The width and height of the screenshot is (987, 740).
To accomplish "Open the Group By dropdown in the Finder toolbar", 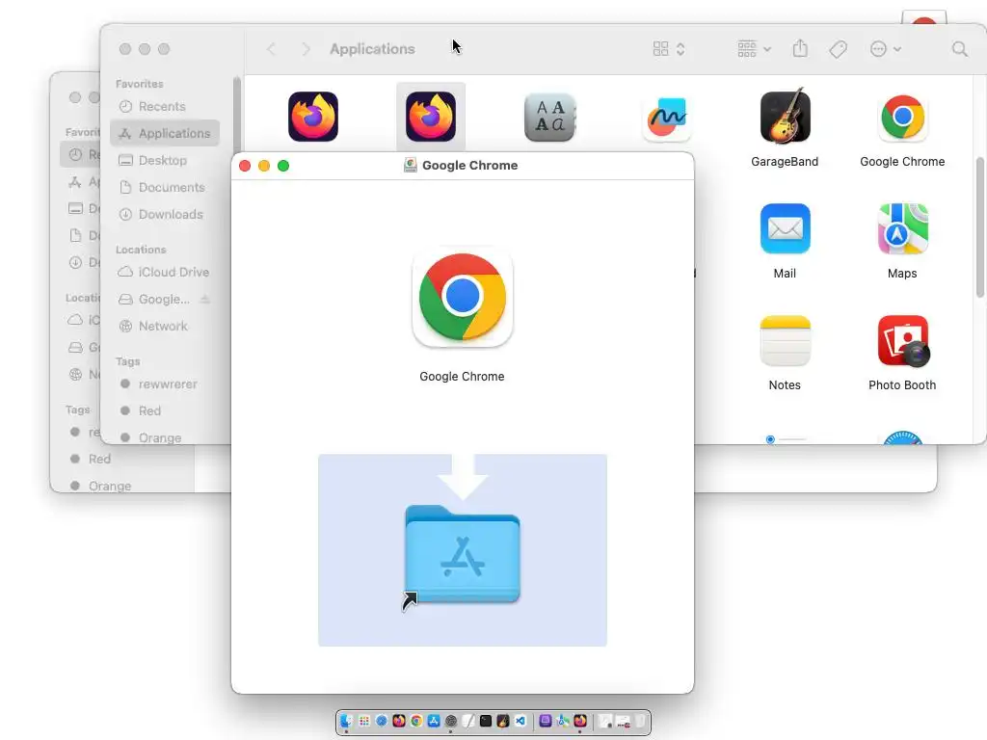I will coord(754,49).
